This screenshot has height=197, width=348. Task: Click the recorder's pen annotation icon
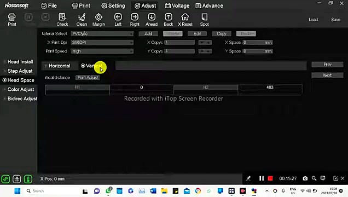click(248, 178)
